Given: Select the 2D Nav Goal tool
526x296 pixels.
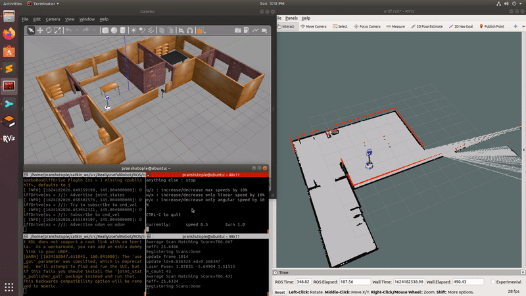Looking at the screenshot, I should [461, 26].
